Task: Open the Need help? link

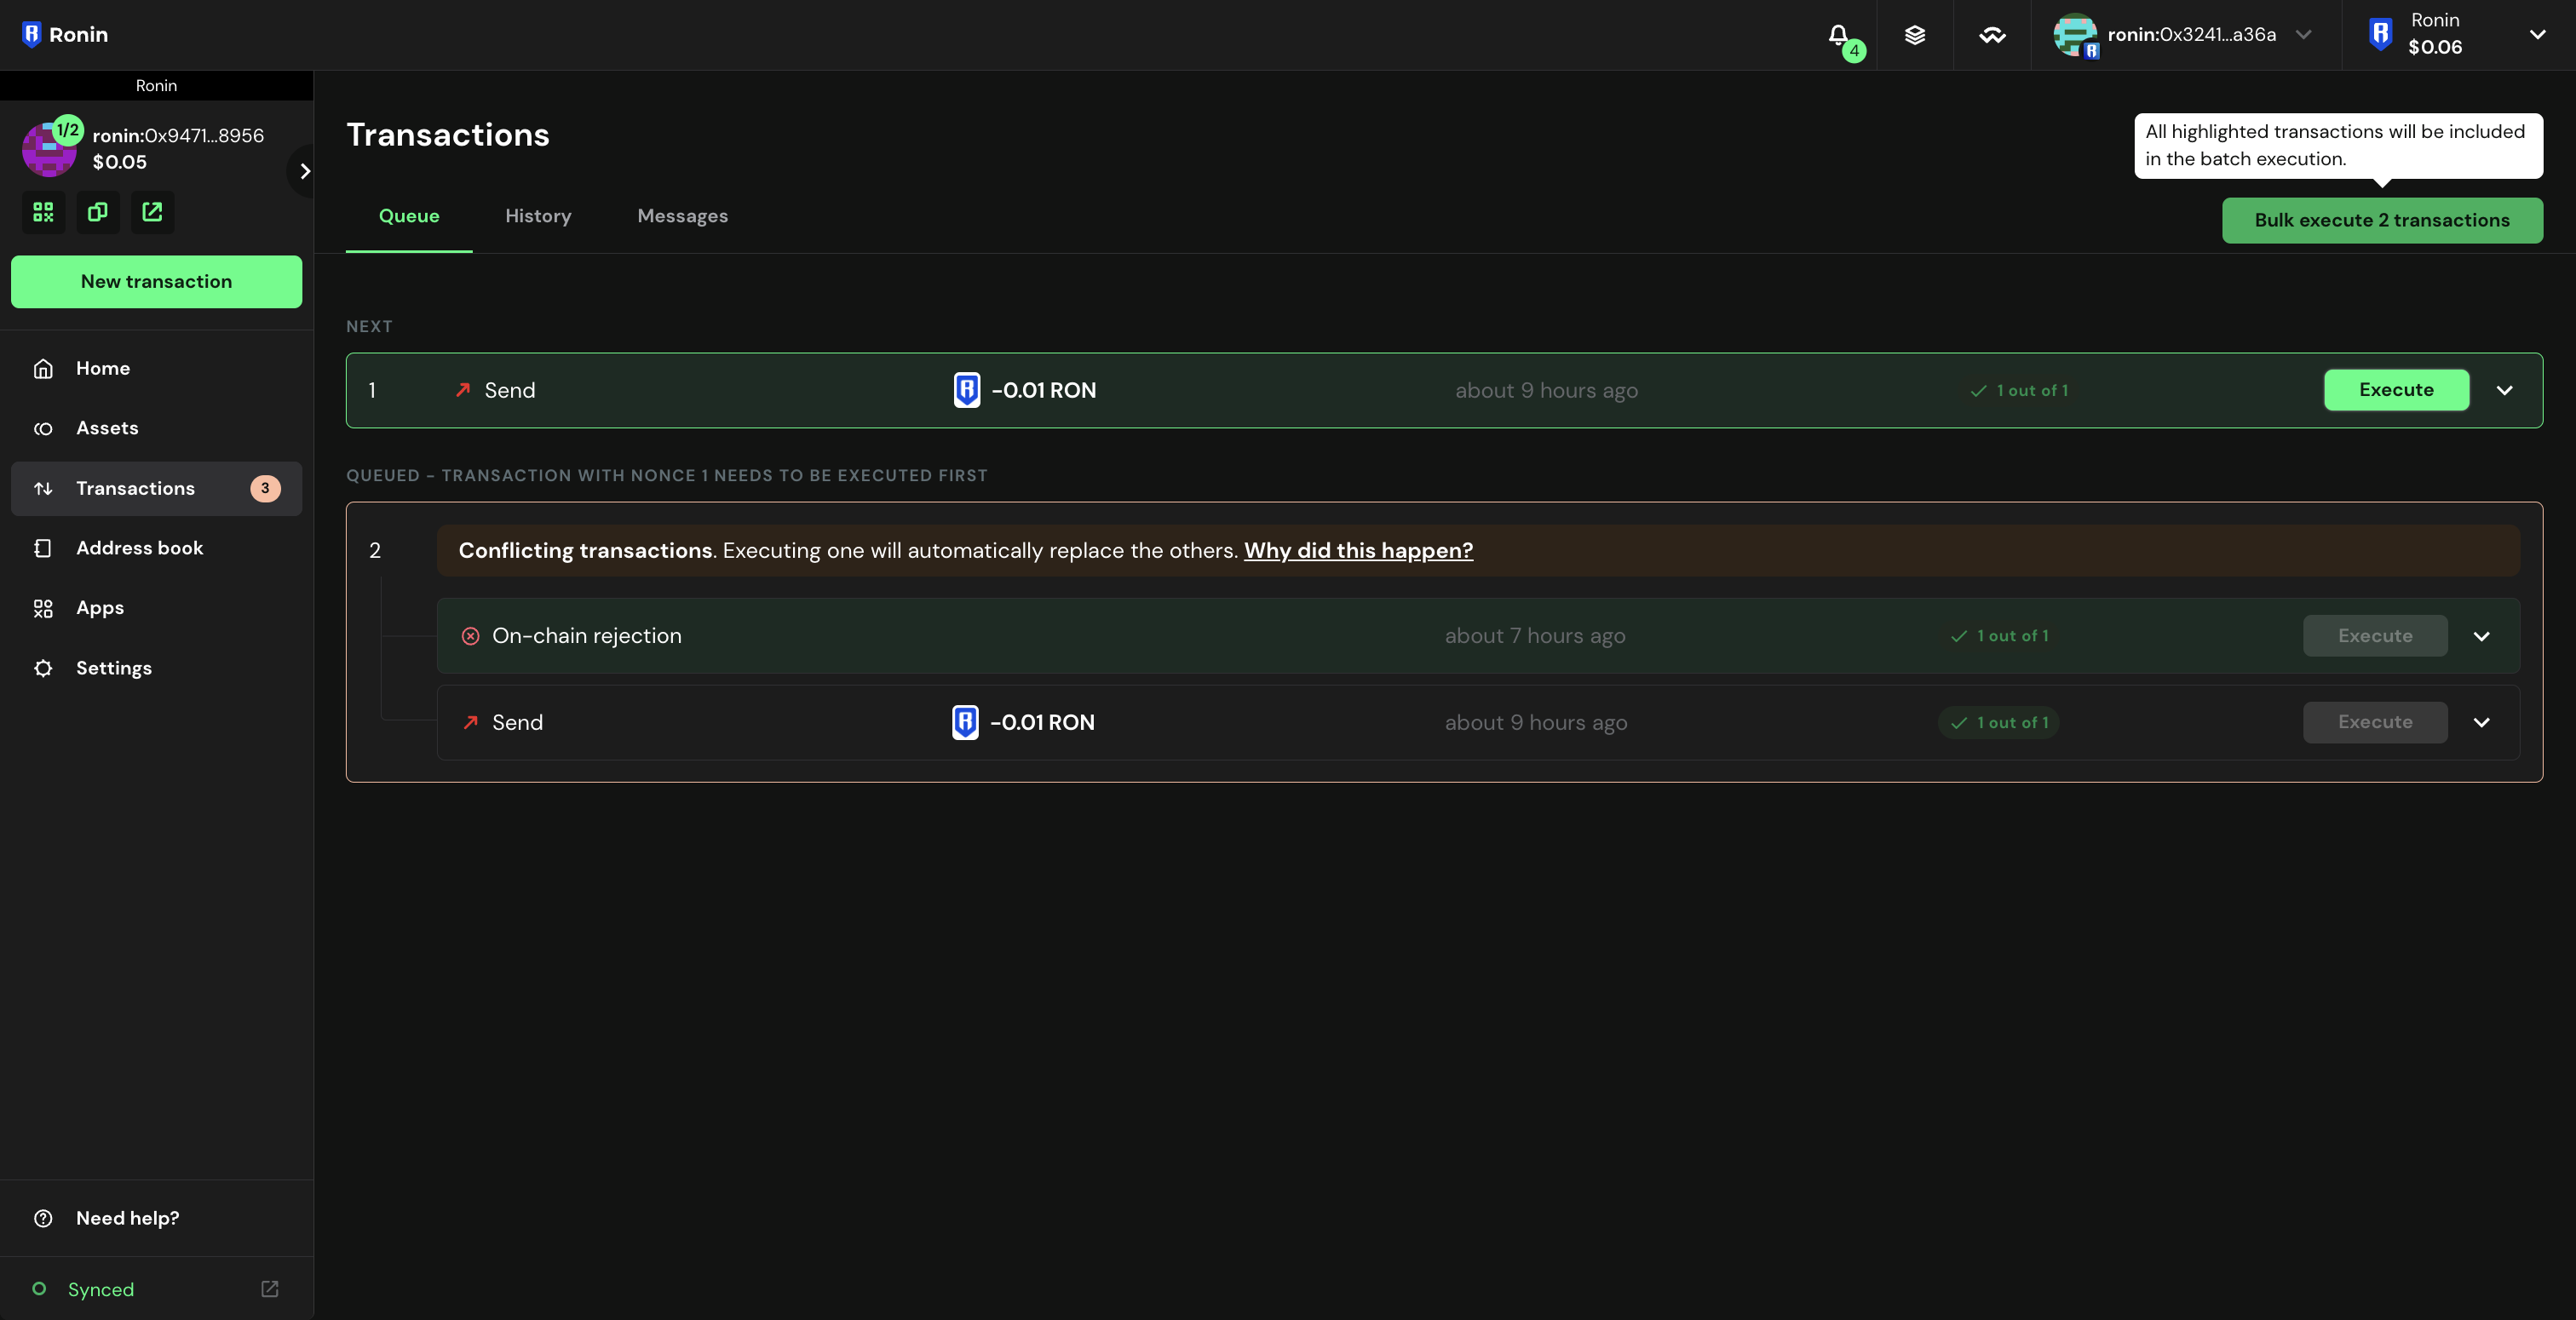Action: (156, 1218)
